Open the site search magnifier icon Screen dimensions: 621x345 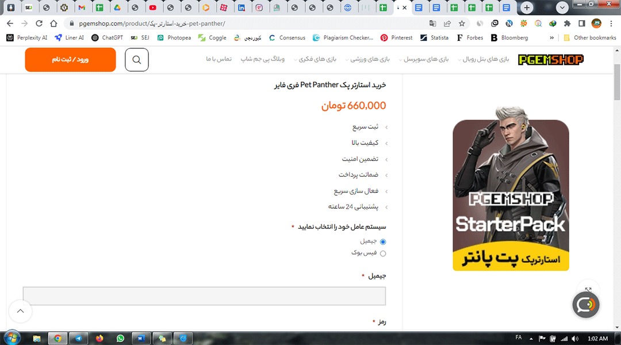coord(136,59)
